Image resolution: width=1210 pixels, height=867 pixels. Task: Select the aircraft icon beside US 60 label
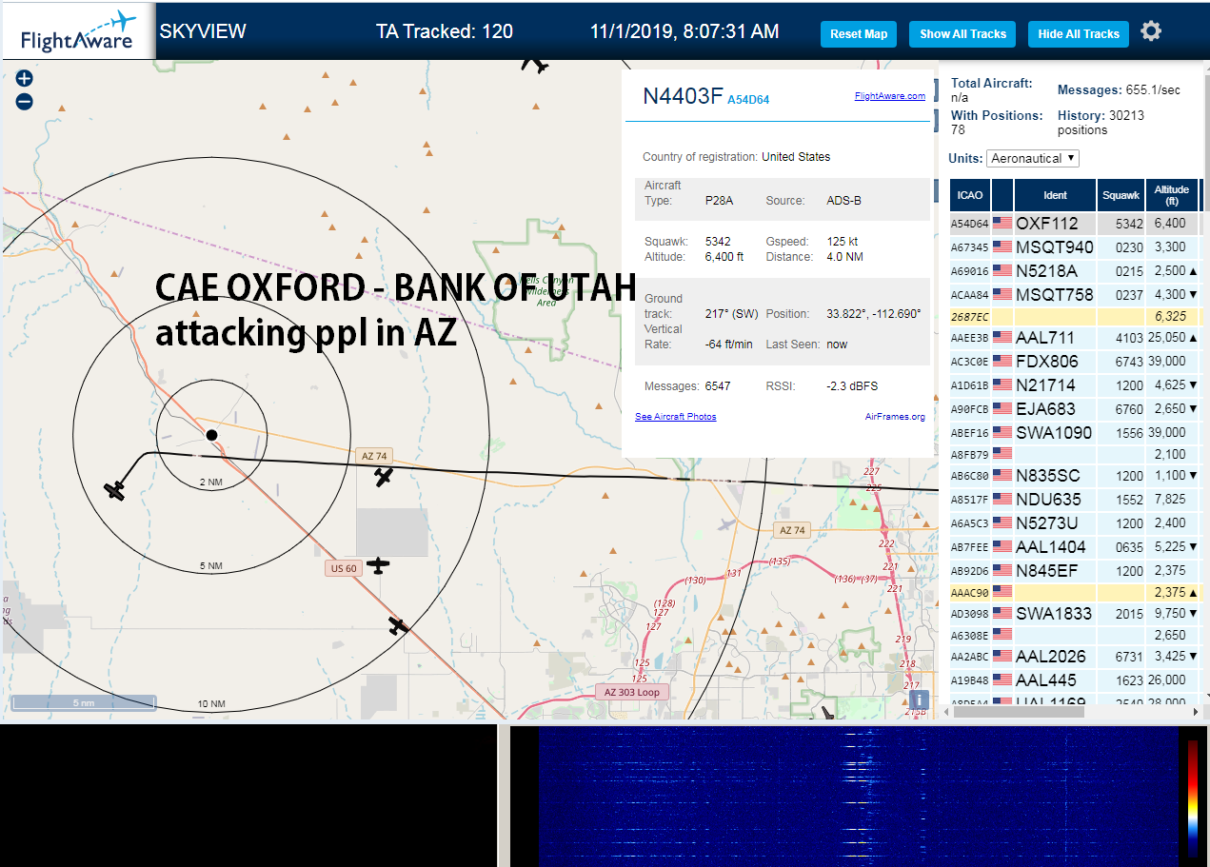pyautogui.click(x=379, y=566)
